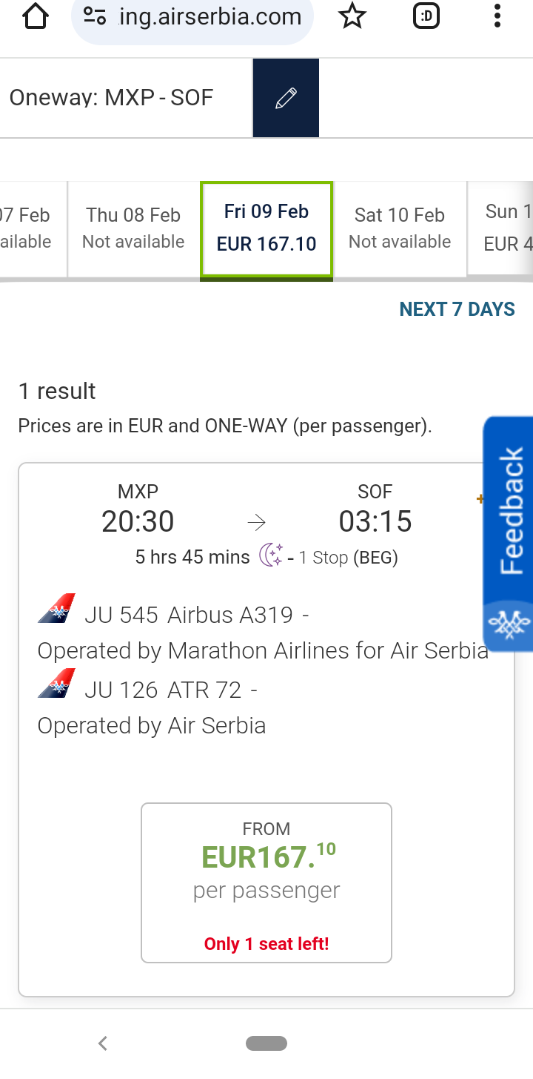Tap the site info icon in address bar
The image size is (533, 1079).
pyautogui.click(x=95, y=16)
